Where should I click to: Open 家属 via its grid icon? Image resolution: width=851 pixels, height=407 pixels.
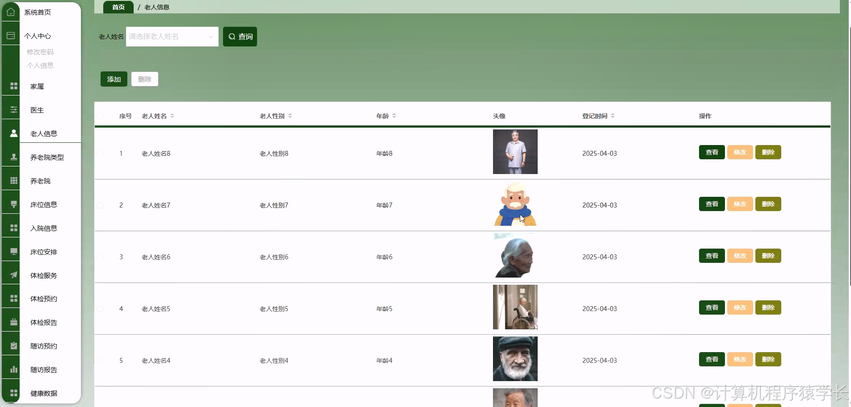click(x=14, y=86)
